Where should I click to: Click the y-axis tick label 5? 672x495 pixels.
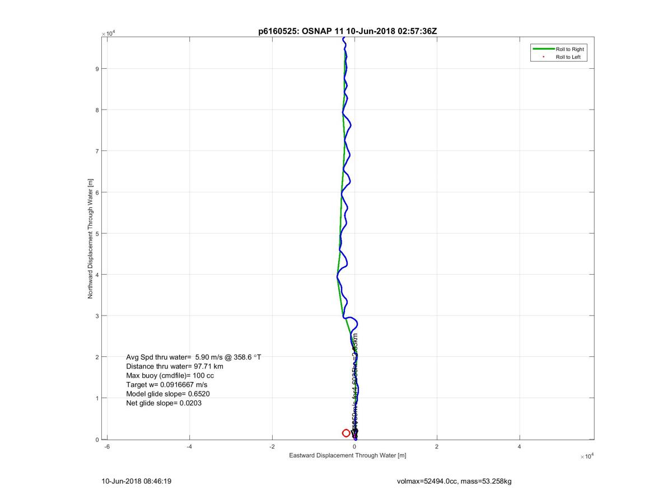click(97, 233)
